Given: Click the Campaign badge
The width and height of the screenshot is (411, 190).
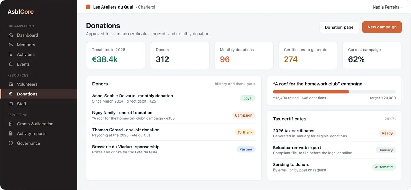Looking at the screenshot, I should click(244, 116).
